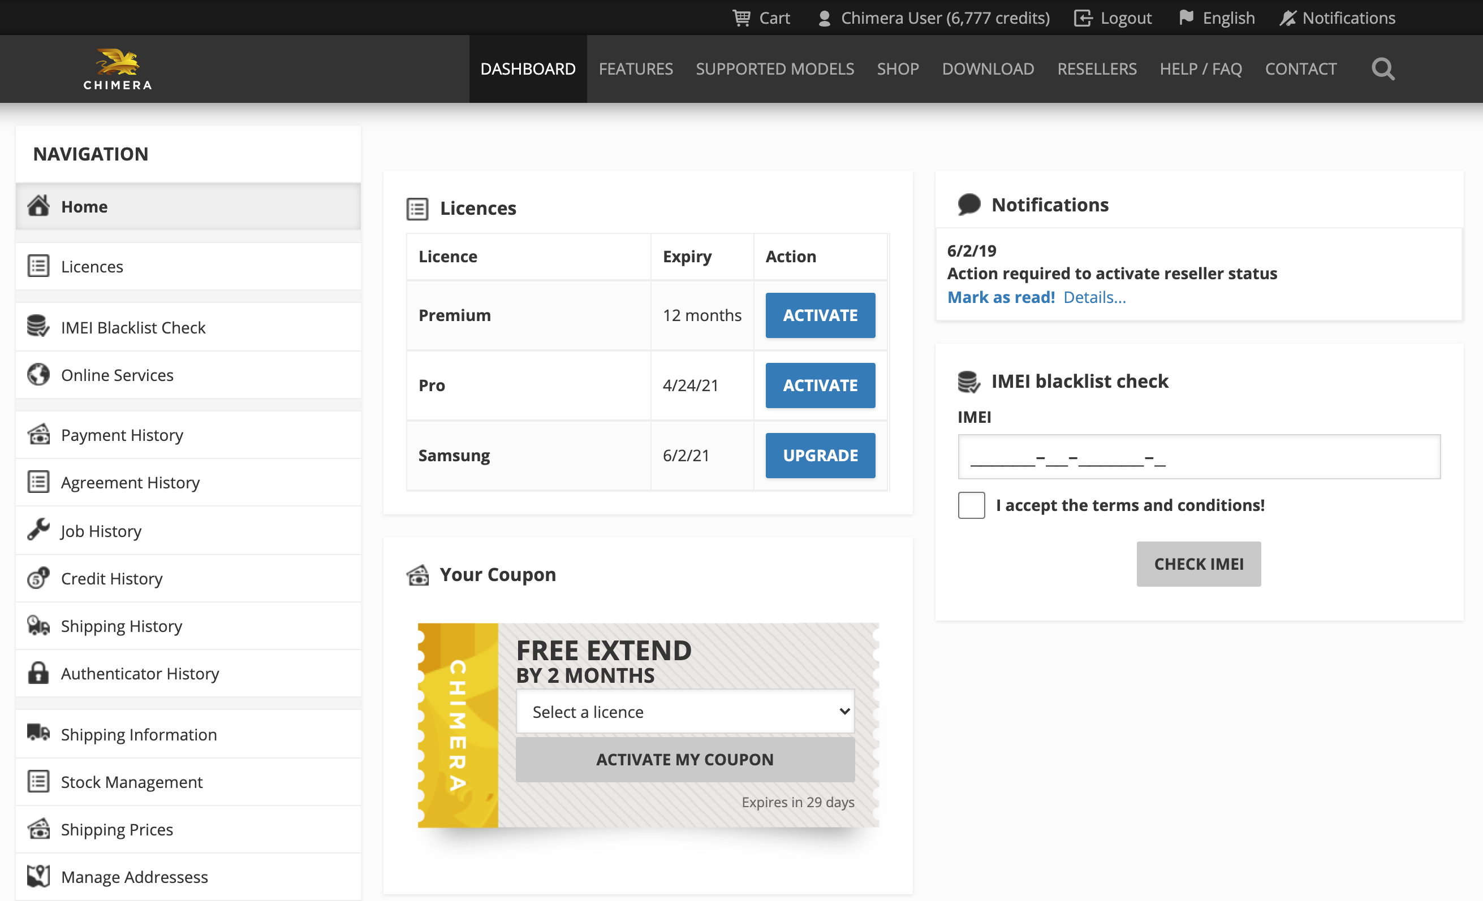Click the Premium licence name cell
This screenshot has height=901, width=1483.
click(528, 315)
